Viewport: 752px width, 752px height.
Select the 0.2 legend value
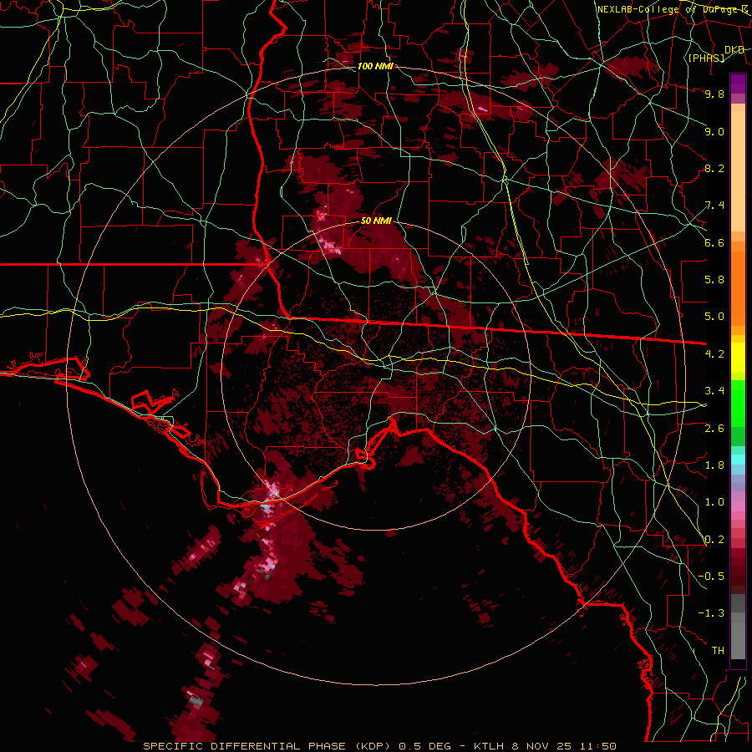pos(714,540)
